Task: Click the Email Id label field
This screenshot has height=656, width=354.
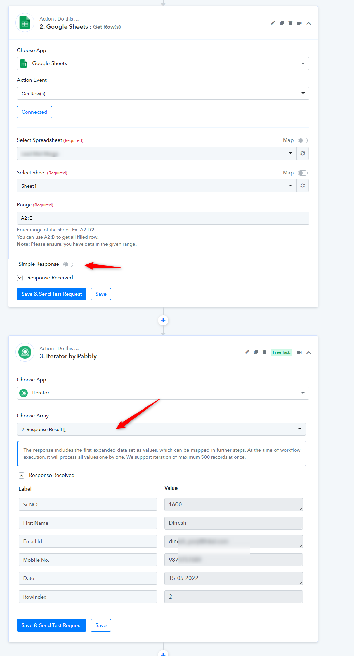Action: click(x=88, y=541)
